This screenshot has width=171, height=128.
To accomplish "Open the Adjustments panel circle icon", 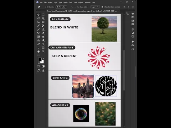I will click(x=133, y=33).
